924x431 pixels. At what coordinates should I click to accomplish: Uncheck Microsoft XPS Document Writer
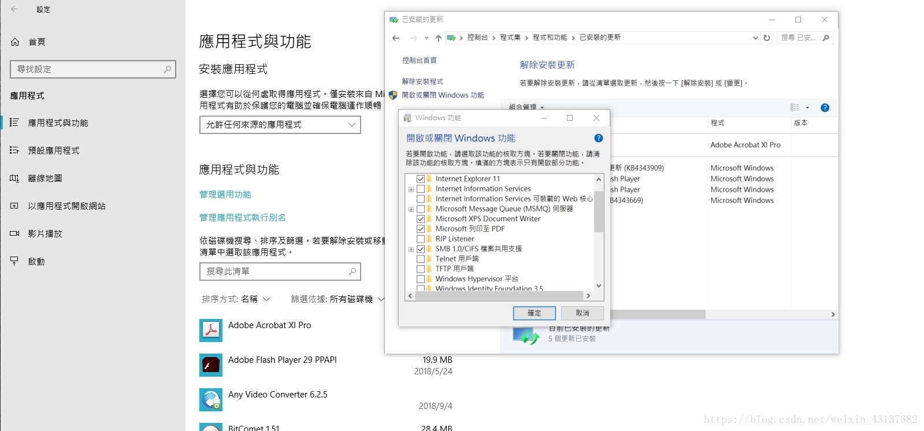(x=421, y=219)
